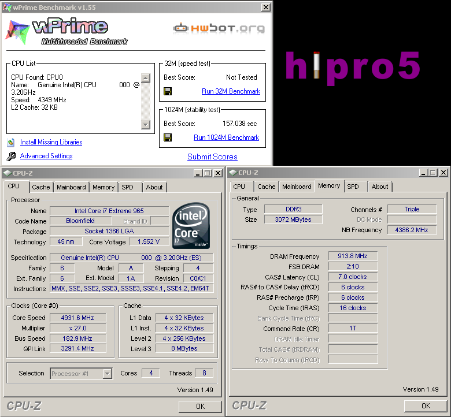
Task: Open About tab in right CPU-Z
Action: (x=380, y=187)
